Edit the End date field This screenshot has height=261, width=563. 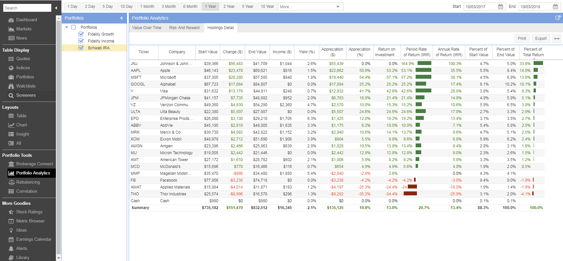click(535, 7)
